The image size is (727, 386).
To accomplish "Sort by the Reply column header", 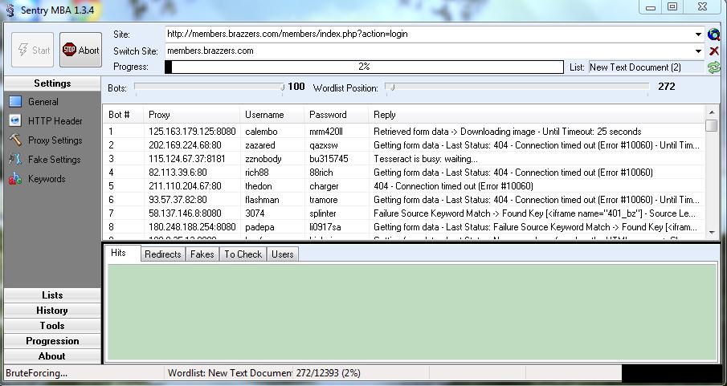I will pos(537,115).
